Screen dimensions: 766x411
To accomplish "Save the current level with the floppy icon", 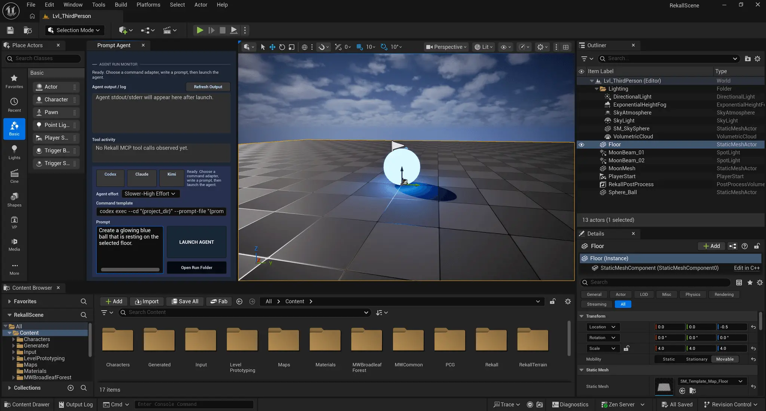I will (10, 30).
